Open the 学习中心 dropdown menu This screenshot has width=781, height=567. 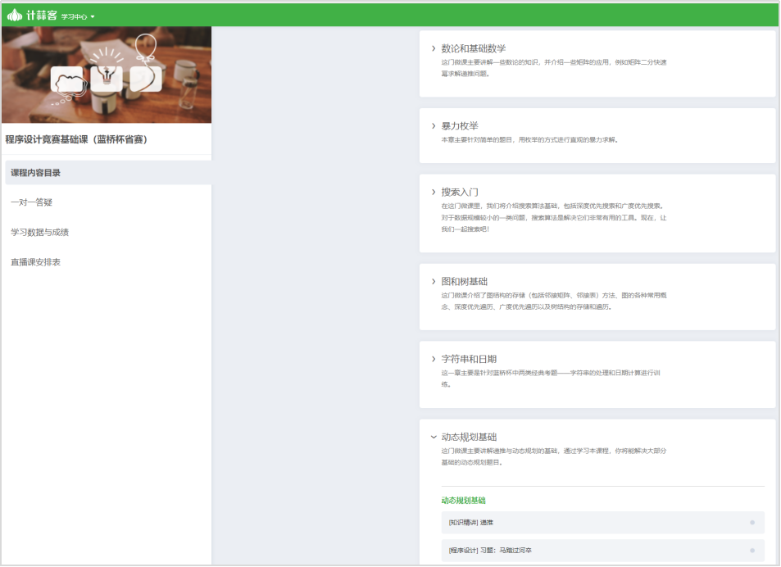(x=78, y=16)
